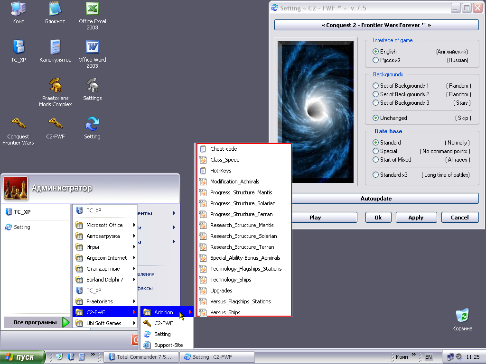Viewport: 486px width, 364px height.
Task: Expand Ubi Soft Games folder
Action: click(105, 323)
